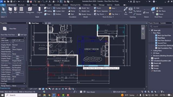Activate the Curtain Grid tool

click(x=59, y=11)
